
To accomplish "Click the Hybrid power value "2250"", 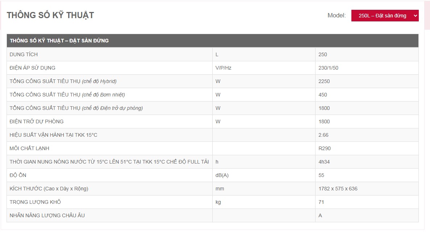I will click(x=324, y=81).
